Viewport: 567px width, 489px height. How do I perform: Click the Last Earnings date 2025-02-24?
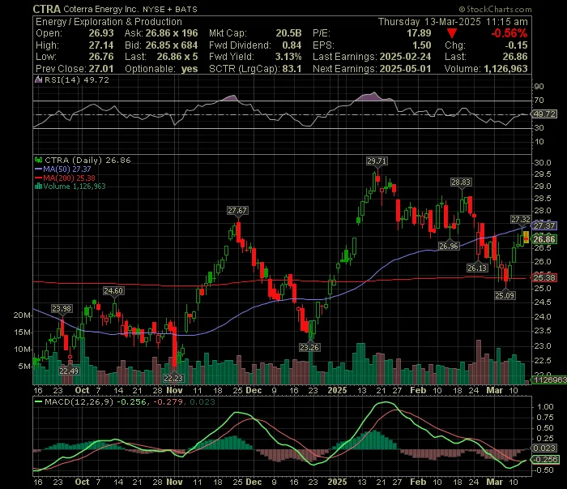(x=405, y=57)
